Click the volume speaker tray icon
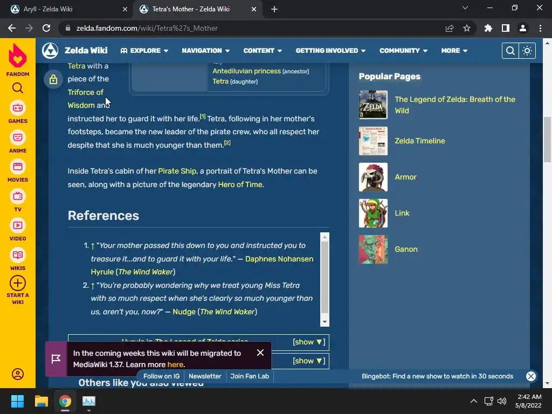This screenshot has height=414, width=552. pos(502,401)
